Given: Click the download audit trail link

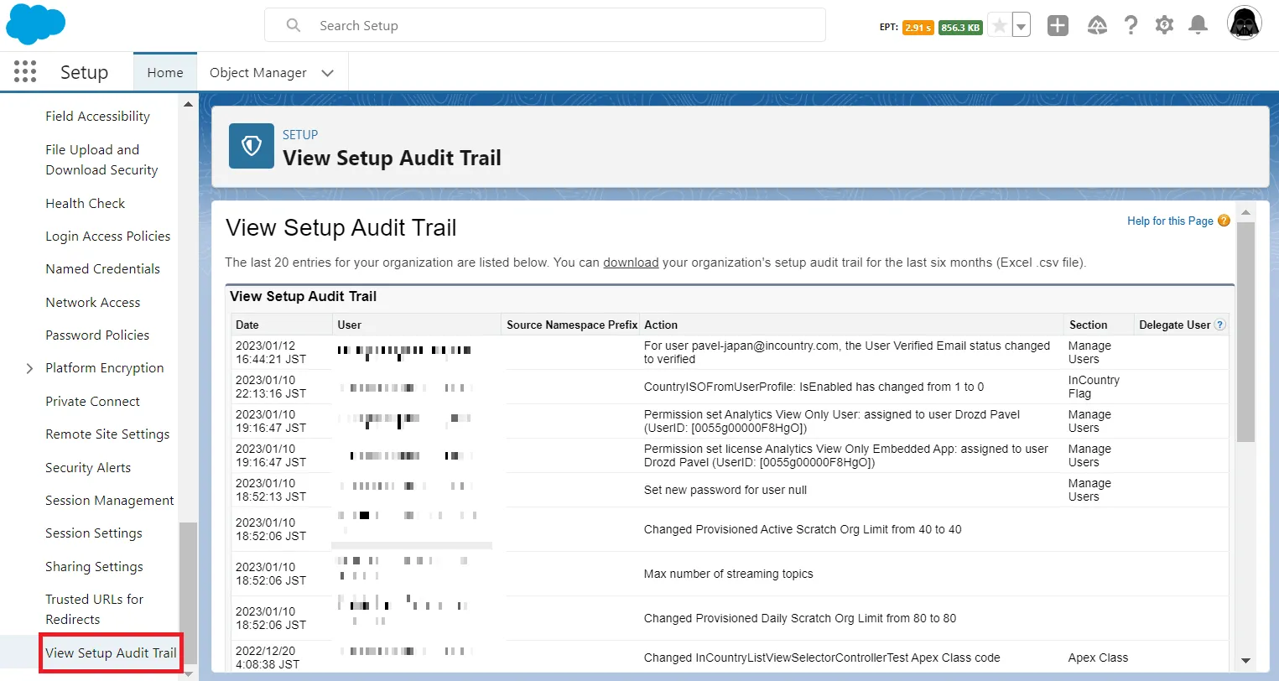Looking at the screenshot, I should (630, 263).
